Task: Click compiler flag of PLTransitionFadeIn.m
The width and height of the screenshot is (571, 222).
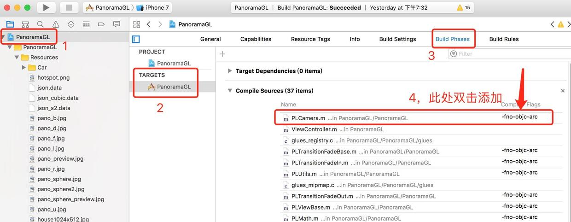Action: 519,161
